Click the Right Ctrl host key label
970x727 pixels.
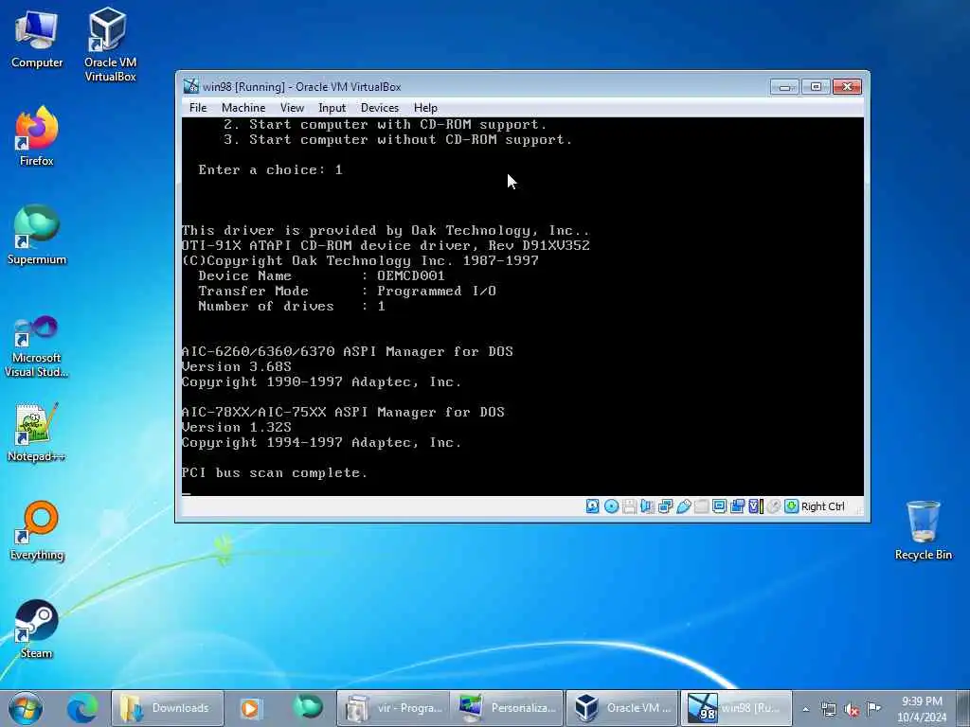point(823,506)
